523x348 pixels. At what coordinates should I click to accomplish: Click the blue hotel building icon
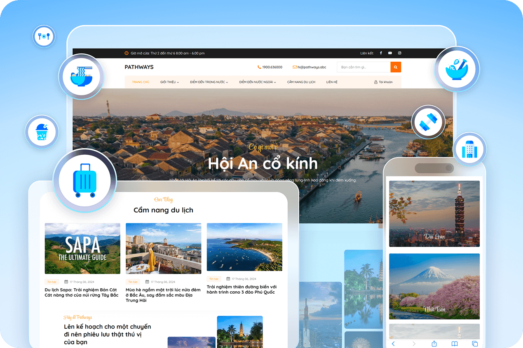pyautogui.click(x=469, y=149)
